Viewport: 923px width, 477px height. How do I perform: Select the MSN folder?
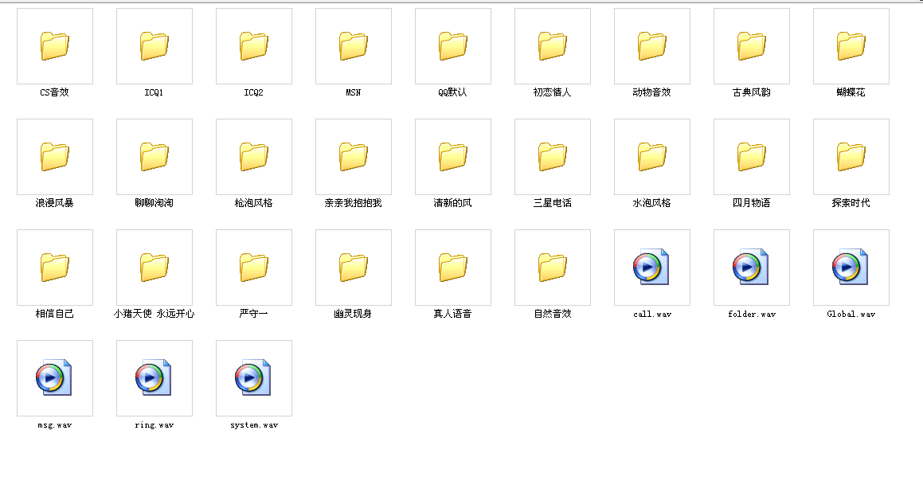pos(352,46)
